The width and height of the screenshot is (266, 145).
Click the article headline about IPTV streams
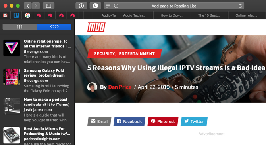tap(176, 68)
